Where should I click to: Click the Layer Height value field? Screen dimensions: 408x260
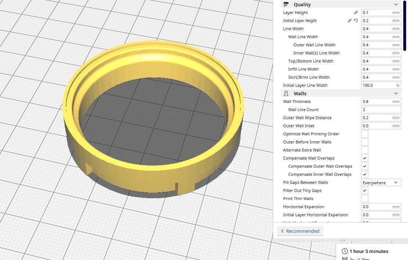click(381, 13)
